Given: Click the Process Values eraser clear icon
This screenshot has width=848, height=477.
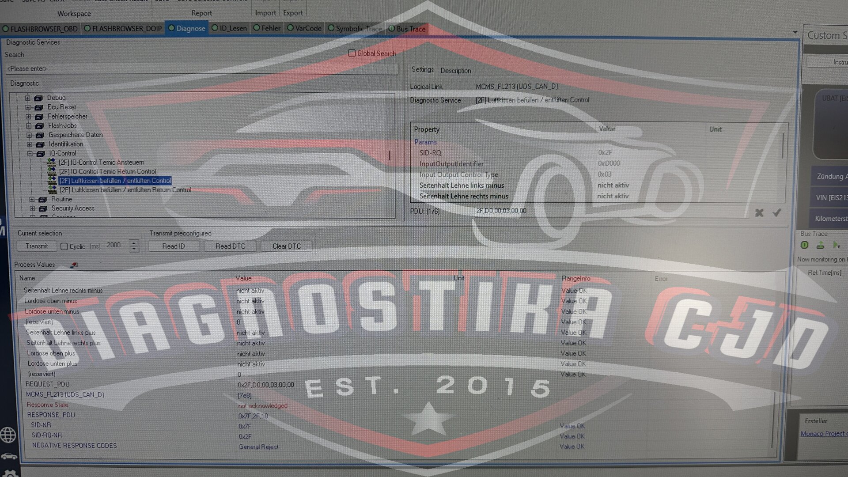Looking at the screenshot, I should [x=74, y=265].
